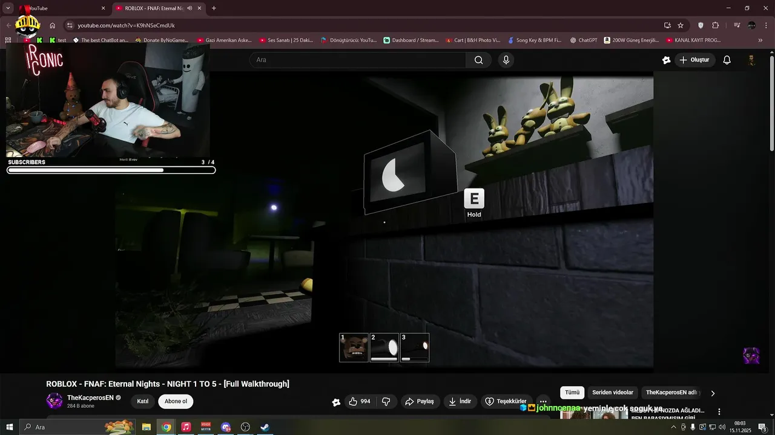Click the YouTube Ara search field
775x435 pixels.
tap(357, 60)
